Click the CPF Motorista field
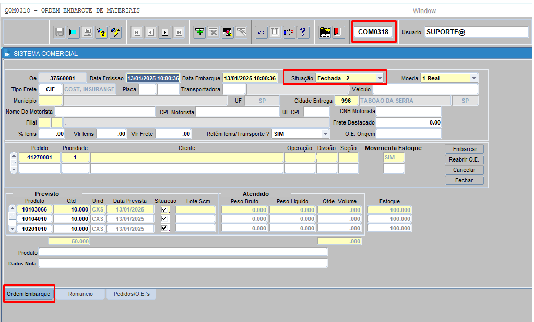The width and height of the screenshot is (534, 322). click(238, 112)
